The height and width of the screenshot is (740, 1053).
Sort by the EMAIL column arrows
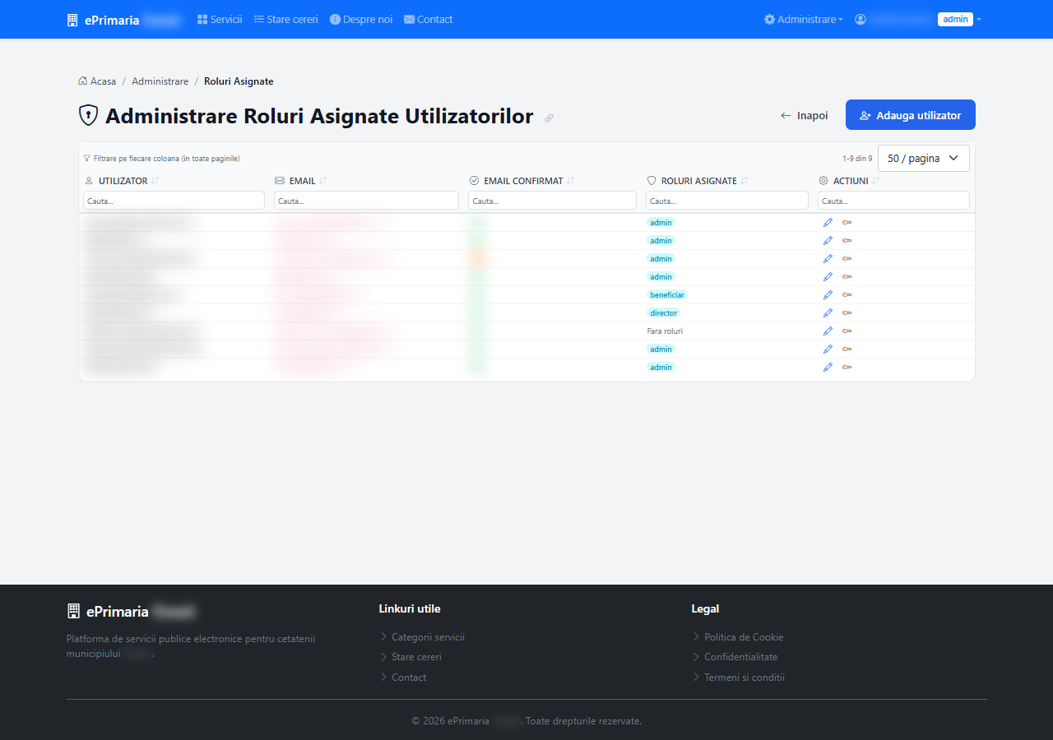(x=323, y=181)
